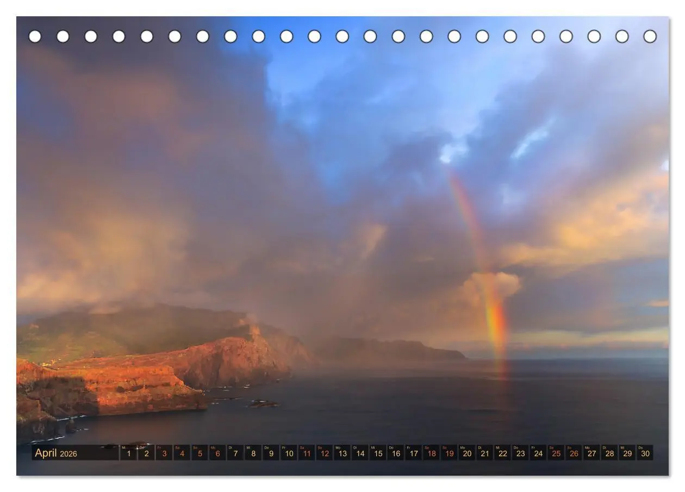Click the day 7 cell
685x492 pixels.
coord(235,452)
